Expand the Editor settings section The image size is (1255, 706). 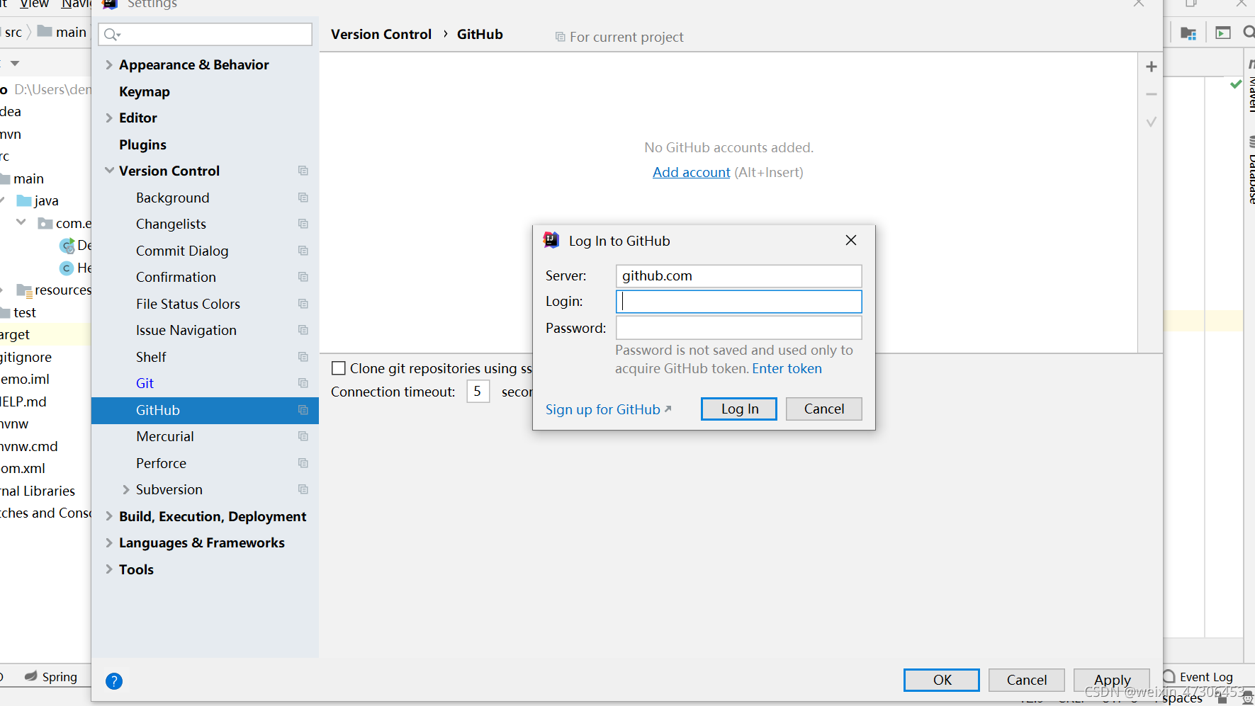pos(109,118)
